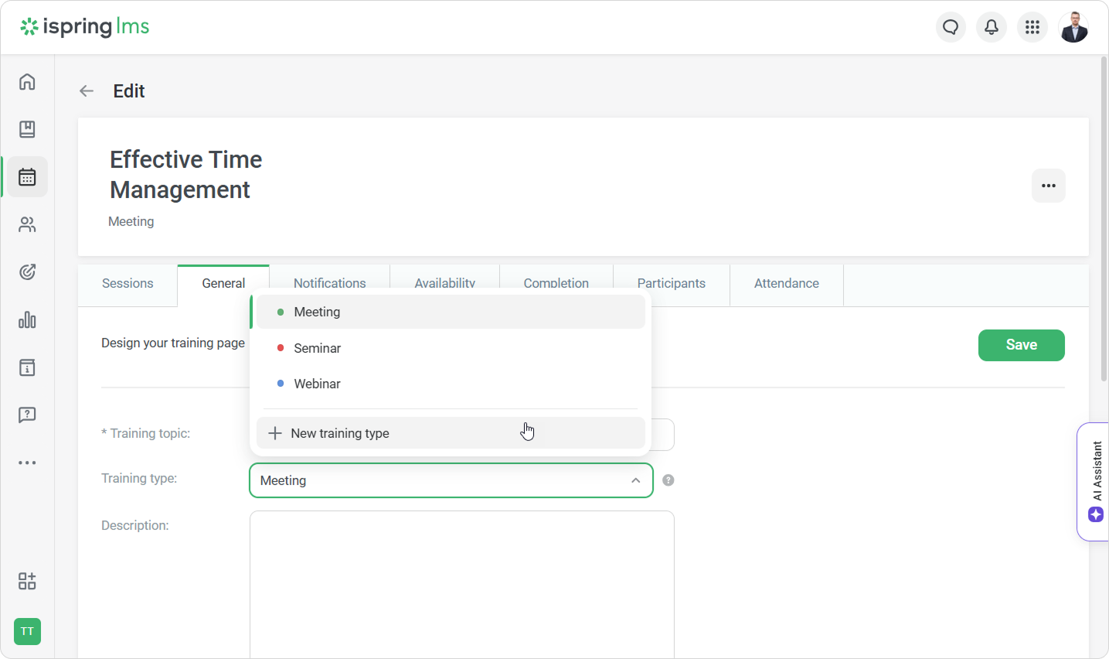This screenshot has width=1109, height=659.
Task: Open the bar chart Reports icon
Action: pyautogui.click(x=27, y=320)
